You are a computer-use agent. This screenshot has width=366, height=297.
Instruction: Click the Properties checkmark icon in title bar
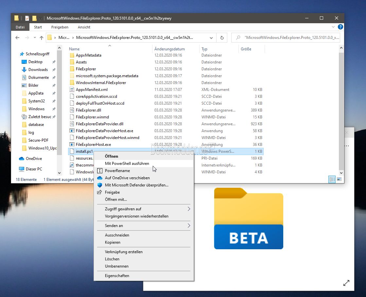coord(27,18)
